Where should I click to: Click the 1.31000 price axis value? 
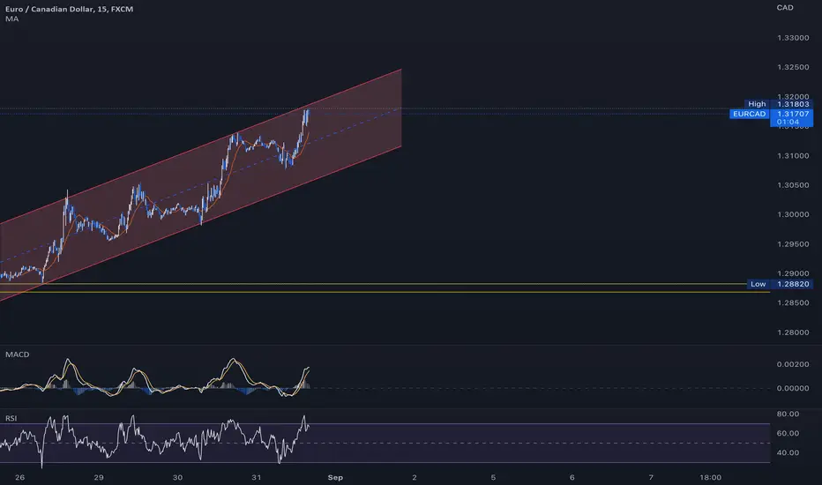[793, 156]
